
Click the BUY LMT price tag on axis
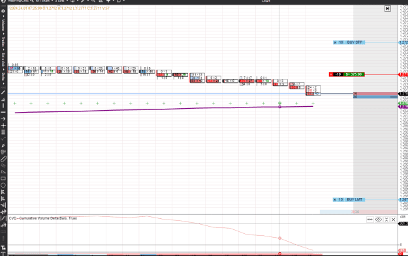click(x=403, y=200)
